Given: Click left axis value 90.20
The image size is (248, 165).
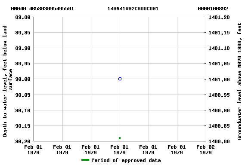Looking at the screenshot, I should [x=23, y=141].
